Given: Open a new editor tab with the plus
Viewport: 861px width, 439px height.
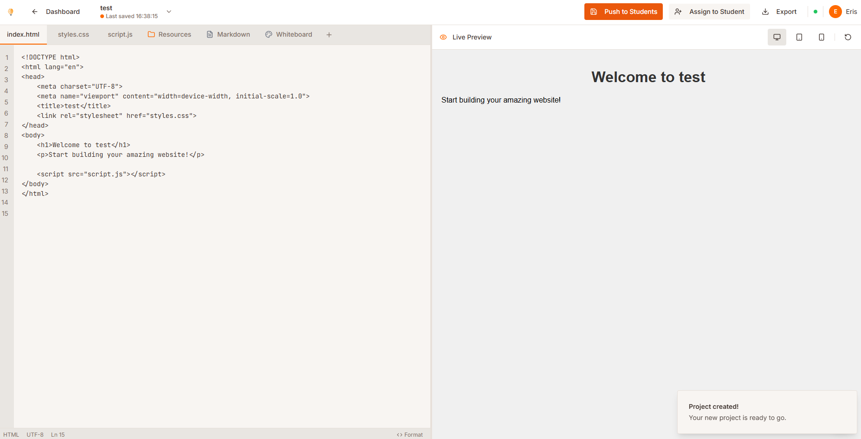Looking at the screenshot, I should 329,34.
